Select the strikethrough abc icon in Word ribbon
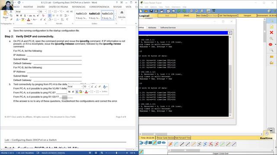This screenshot has width=277, height=155. (x=30, y=15)
